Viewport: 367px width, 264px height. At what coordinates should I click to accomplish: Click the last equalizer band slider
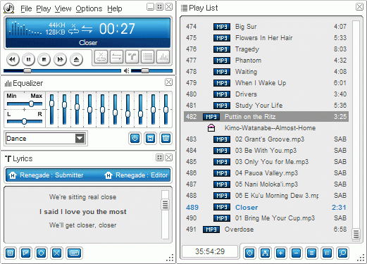pos(166,109)
